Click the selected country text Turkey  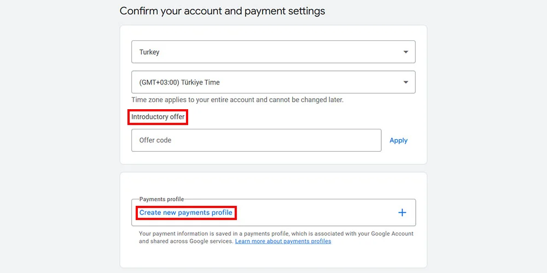coord(149,52)
